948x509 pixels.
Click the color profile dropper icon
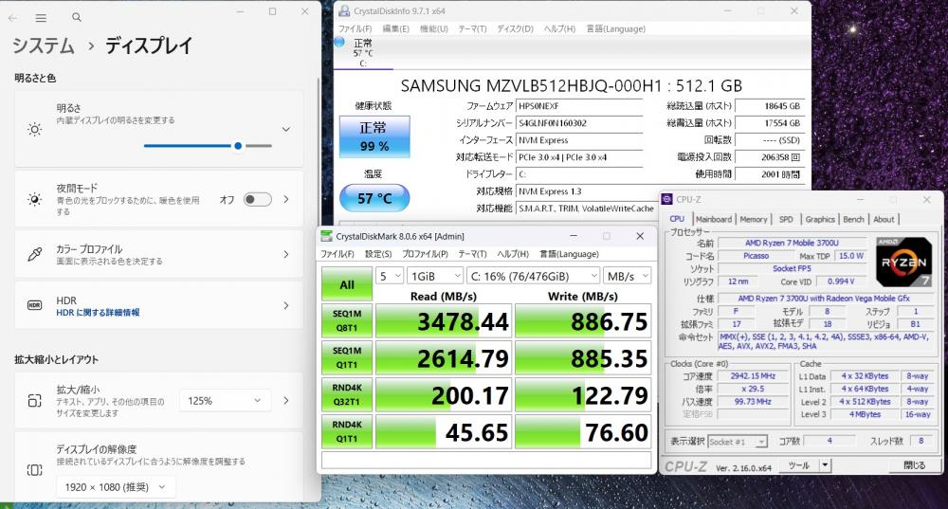click(34, 254)
